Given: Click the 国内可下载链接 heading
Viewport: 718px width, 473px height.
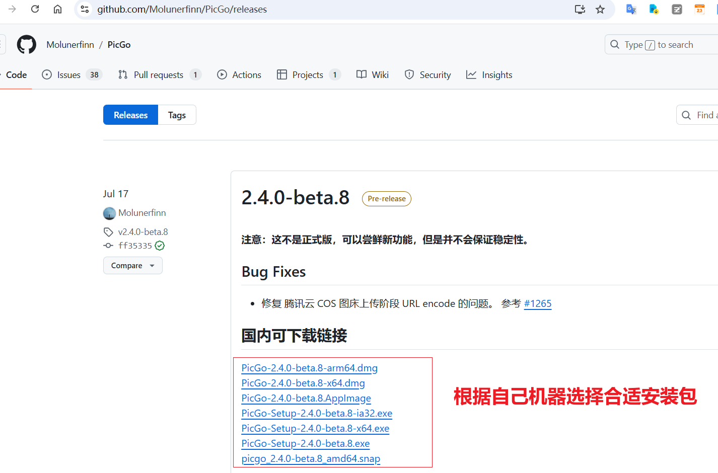Looking at the screenshot, I should (294, 336).
